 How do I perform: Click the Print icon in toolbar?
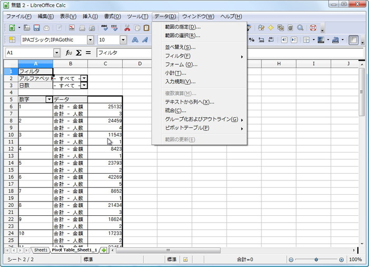click(82, 28)
